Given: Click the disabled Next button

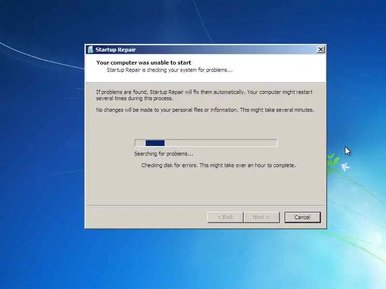Looking at the screenshot, I should (x=262, y=217).
